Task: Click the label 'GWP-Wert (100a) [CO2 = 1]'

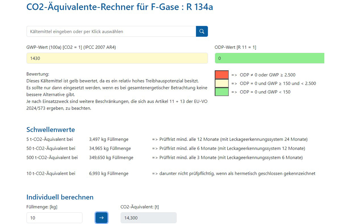Action: point(71,47)
